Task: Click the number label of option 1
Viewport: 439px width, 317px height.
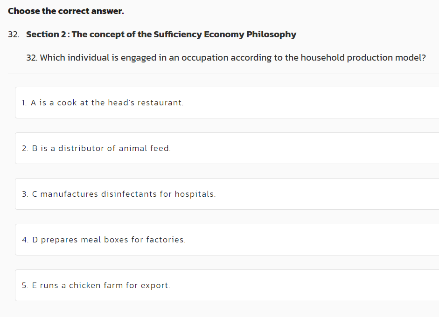Action: click(23, 103)
